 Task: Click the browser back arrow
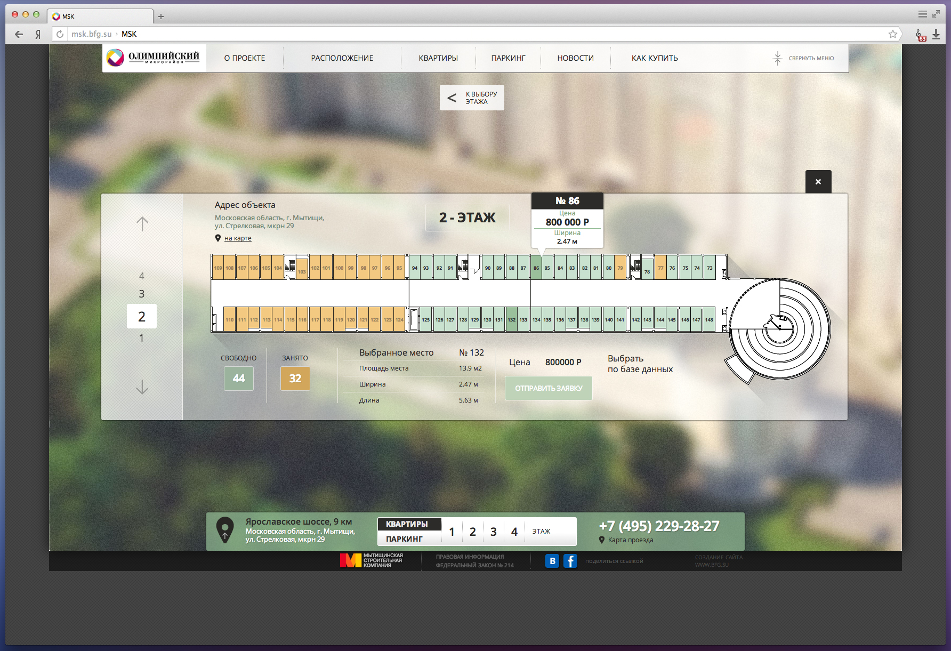(x=19, y=34)
